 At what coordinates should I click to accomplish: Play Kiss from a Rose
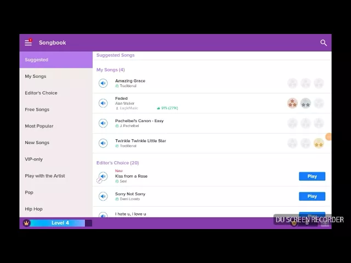[x=312, y=176]
